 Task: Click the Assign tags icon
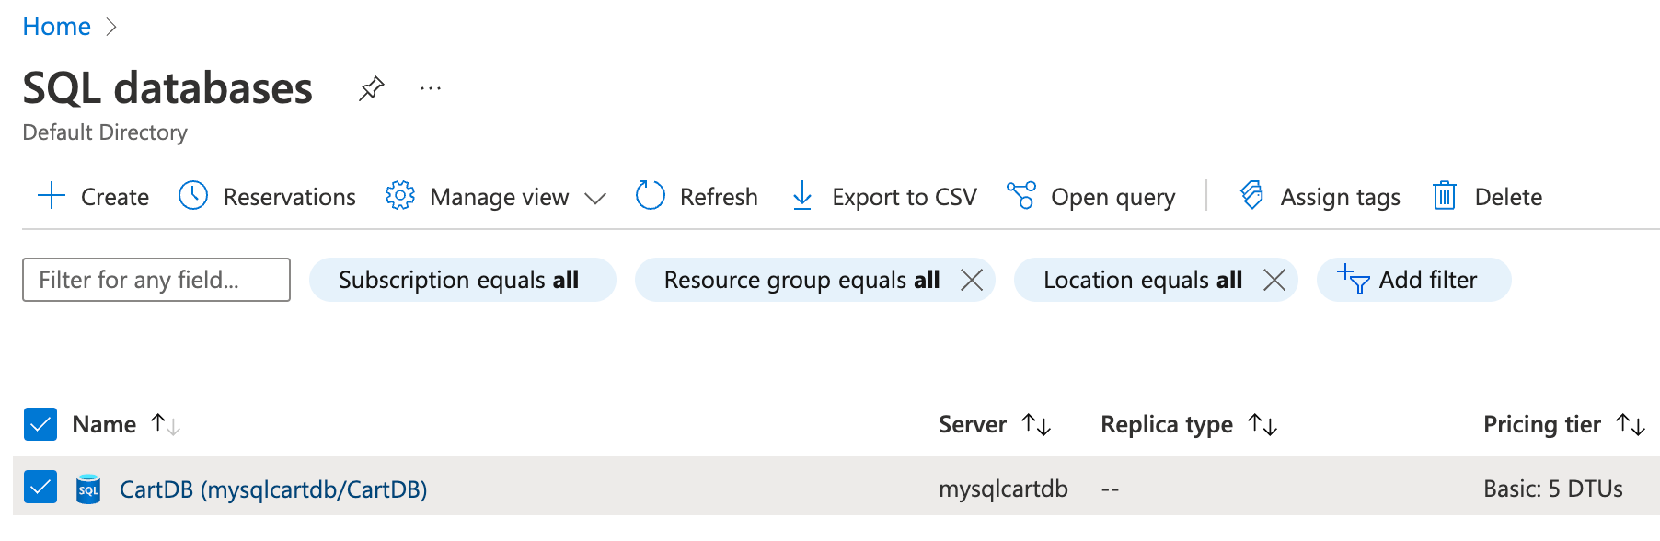1251,196
